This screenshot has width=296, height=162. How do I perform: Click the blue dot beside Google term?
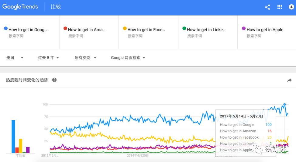(6, 29)
